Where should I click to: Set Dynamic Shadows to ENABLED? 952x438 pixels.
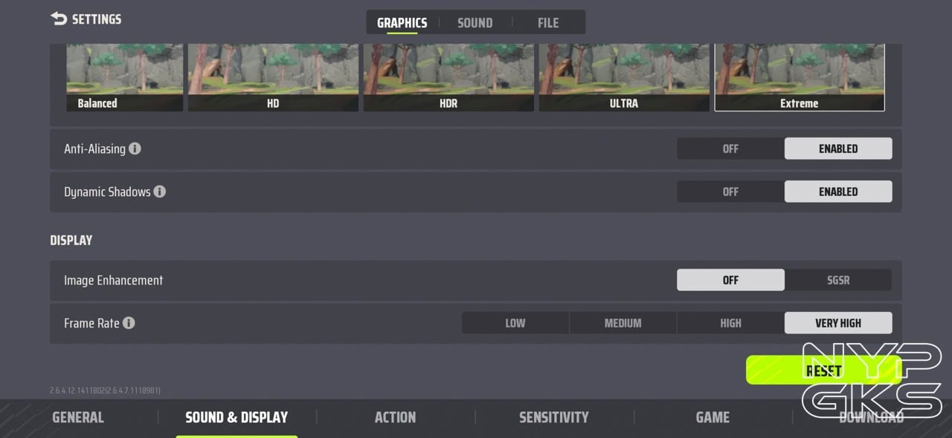click(x=838, y=192)
